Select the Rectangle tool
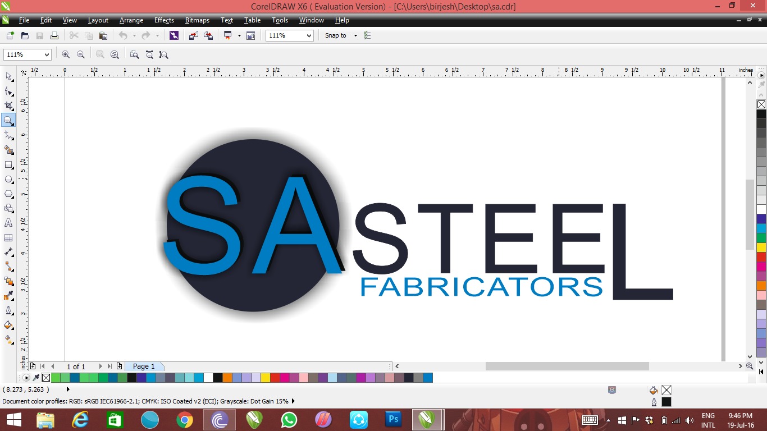Screen dimensions: 767x431 click(x=8, y=165)
